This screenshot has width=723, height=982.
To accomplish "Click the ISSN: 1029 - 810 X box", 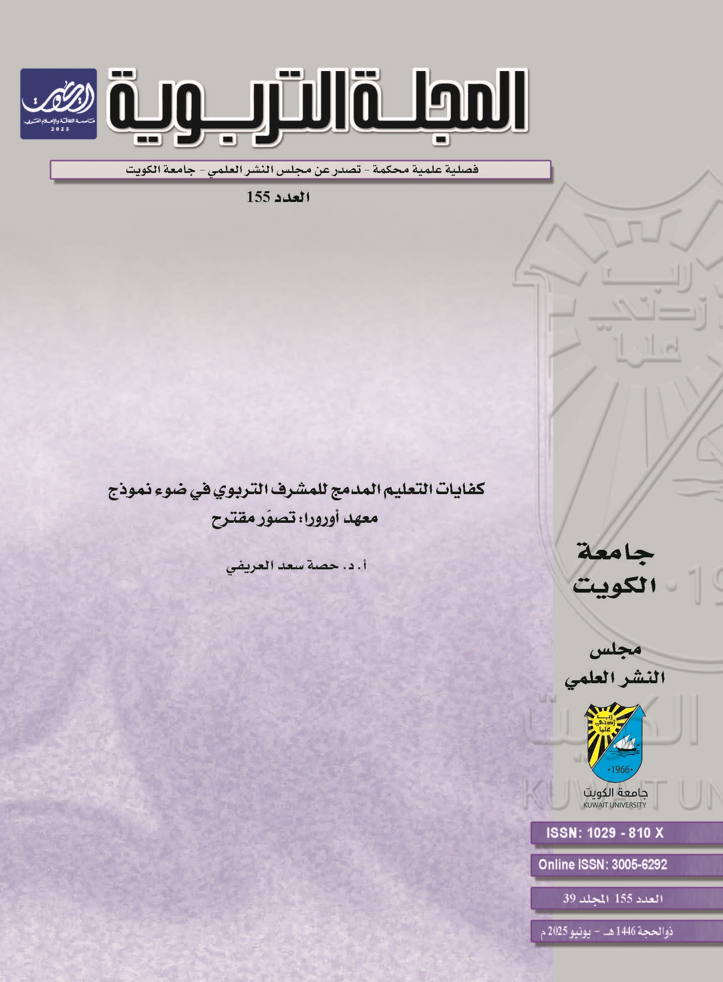I will [605, 833].
